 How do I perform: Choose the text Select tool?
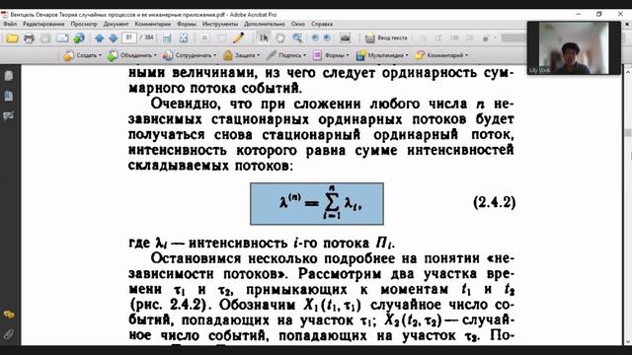[x=264, y=37]
